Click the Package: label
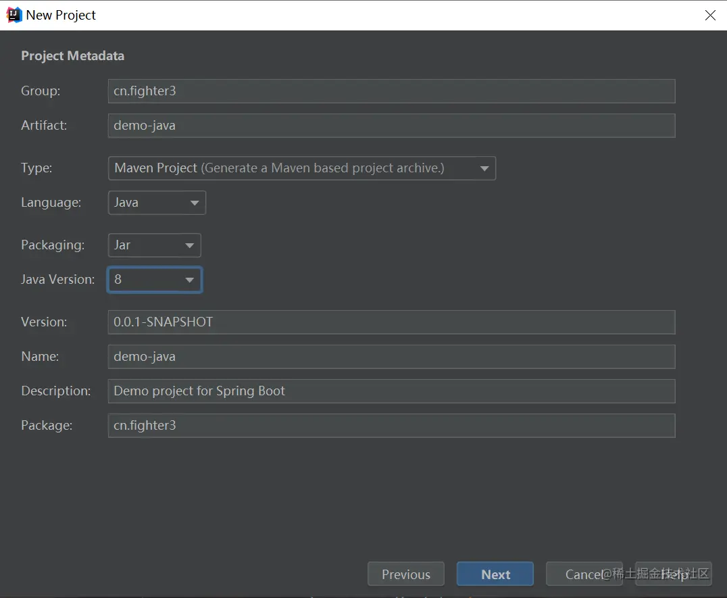The image size is (727, 598). click(47, 426)
